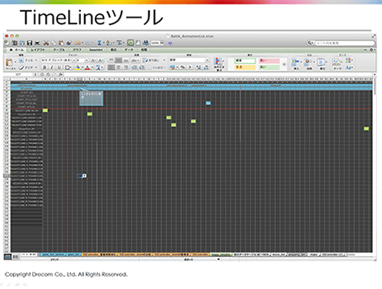Viewport: 382px width, 289px height.
Task: Open the number format dropdown
Action: pos(207,60)
